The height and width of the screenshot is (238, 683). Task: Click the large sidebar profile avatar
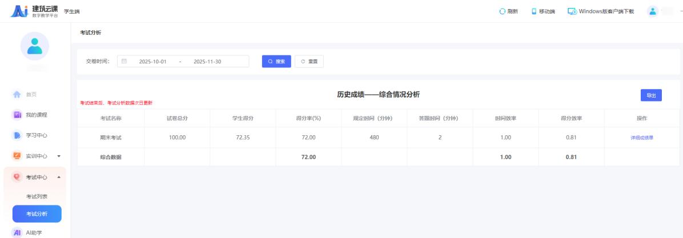coord(35,46)
